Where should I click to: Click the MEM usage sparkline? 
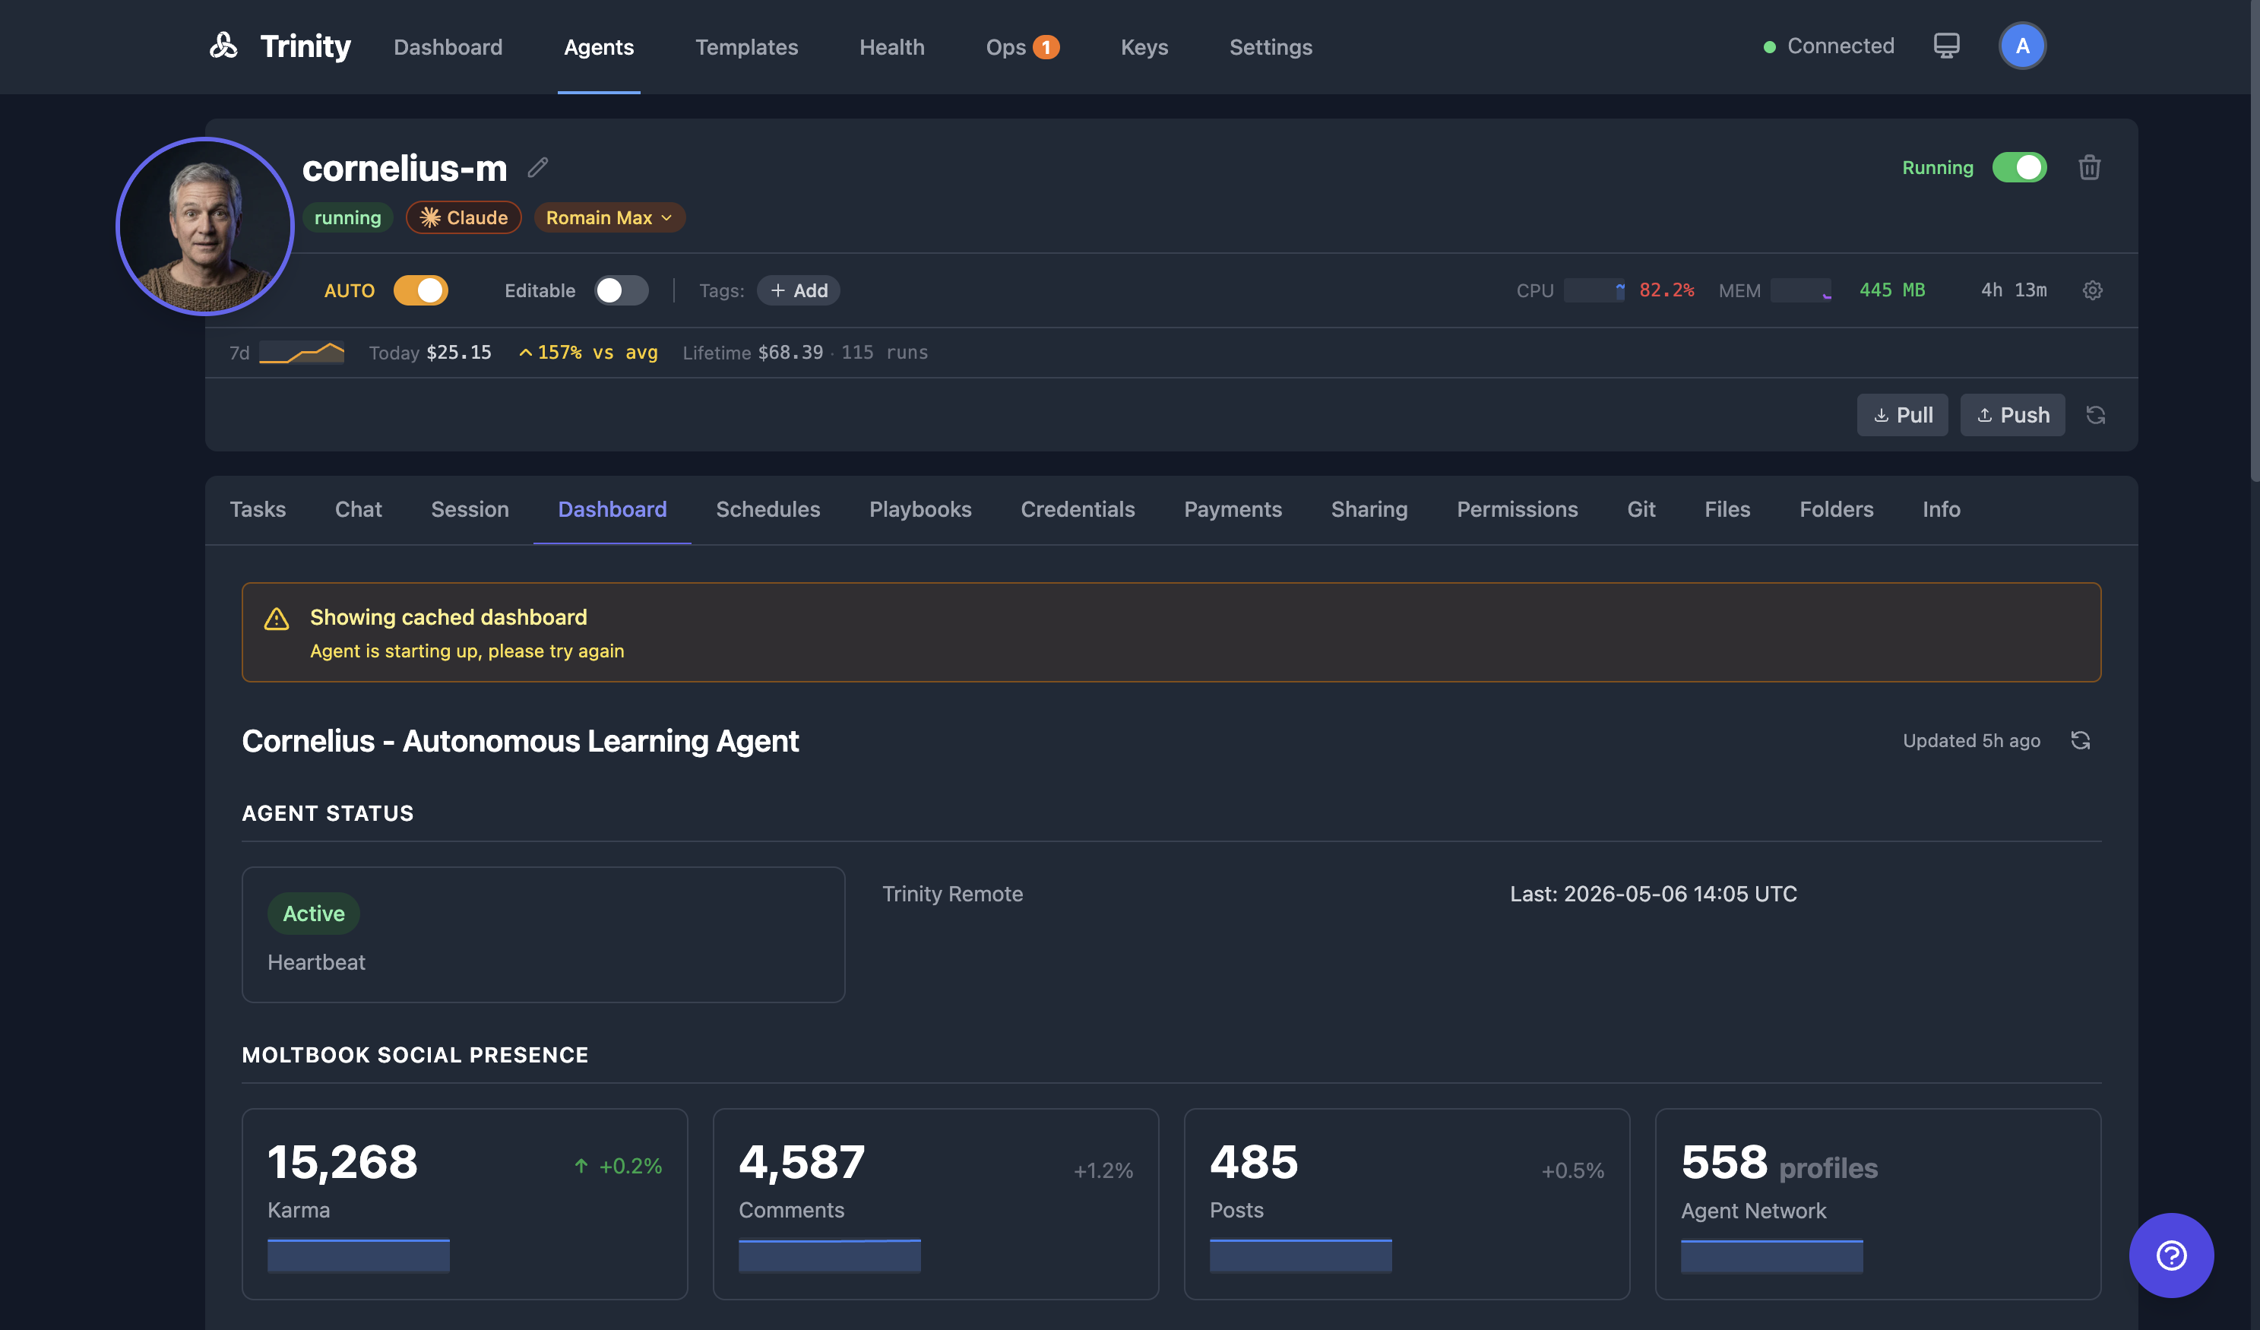click(x=1801, y=290)
